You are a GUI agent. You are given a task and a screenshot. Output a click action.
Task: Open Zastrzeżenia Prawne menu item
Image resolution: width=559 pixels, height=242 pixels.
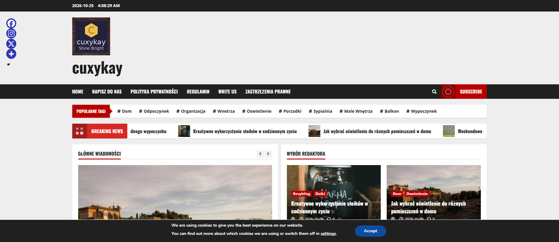(x=268, y=92)
